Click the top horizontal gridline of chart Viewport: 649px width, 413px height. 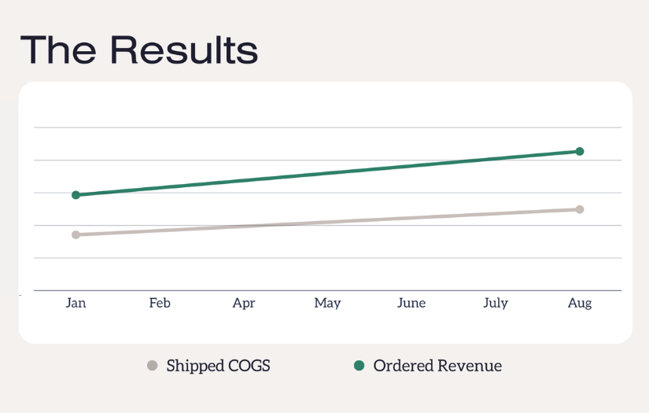coord(328,127)
